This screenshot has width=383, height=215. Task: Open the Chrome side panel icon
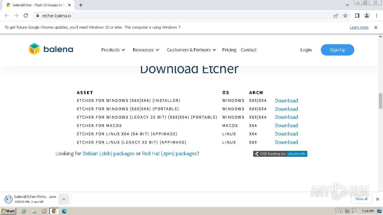tap(357, 16)
